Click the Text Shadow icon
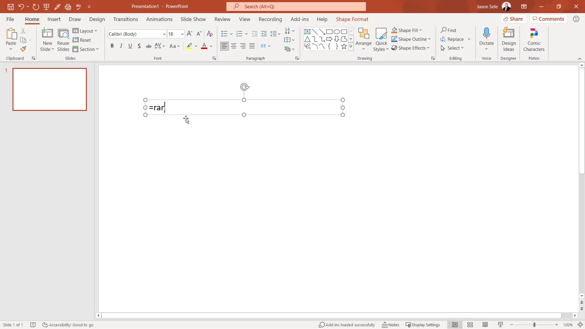 tap(139, 46)
